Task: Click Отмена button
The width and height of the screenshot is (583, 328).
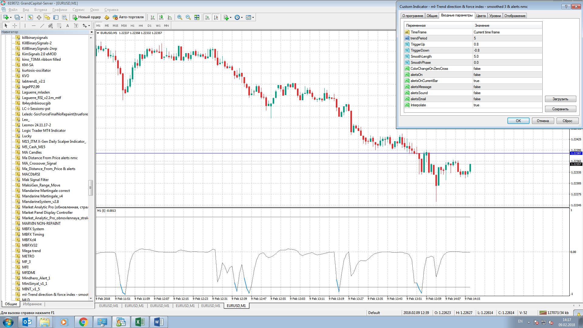Action: [543, 121]
